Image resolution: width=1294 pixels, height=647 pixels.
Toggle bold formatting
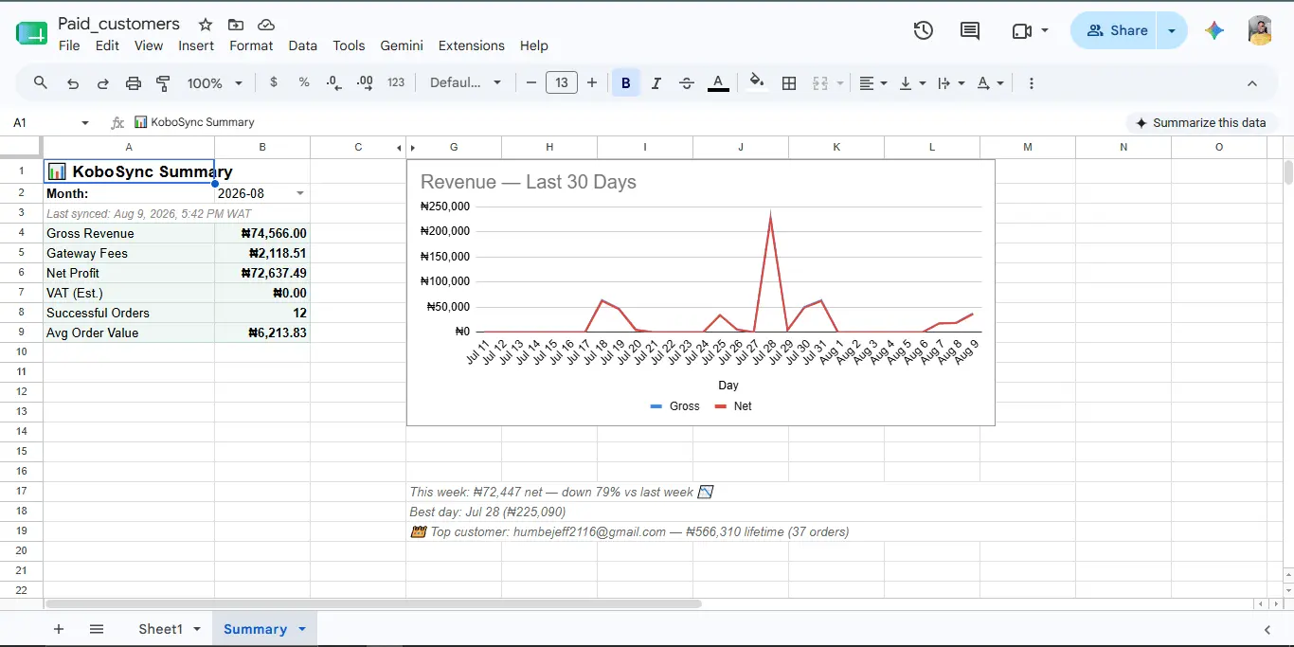pyautogui.click(x=626, y=83)
